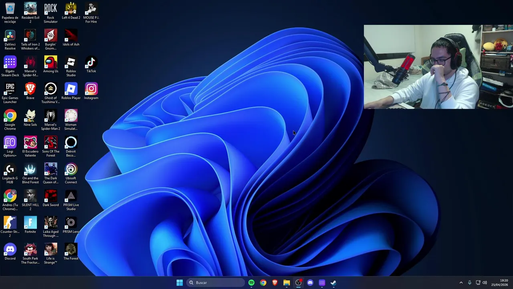
Task: Select the Brave desktop shortcut
Action: point(30,92)
